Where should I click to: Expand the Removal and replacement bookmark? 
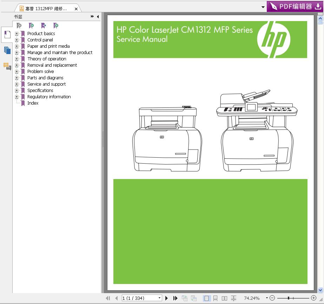click(x=16, y=65)
